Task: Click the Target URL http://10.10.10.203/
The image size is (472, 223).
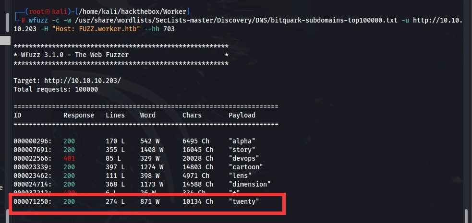Action: coord(83,81)
